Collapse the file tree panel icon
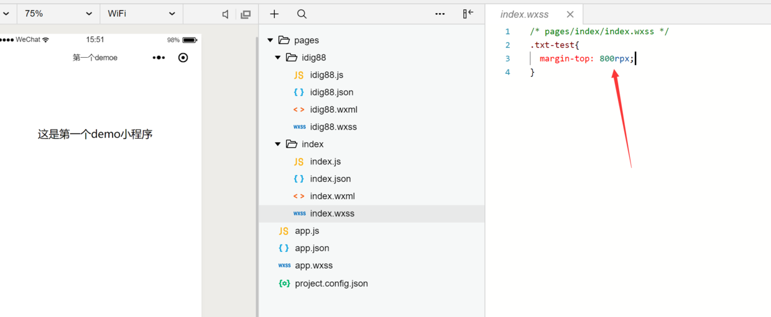771x317 pixels. pos(468,14)
